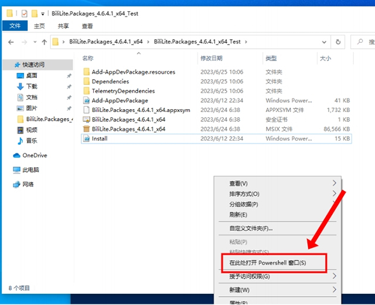This screenshot has height=305, width=375.
Task: Open the 查看(V) context submenu
Action: [277, 184]
